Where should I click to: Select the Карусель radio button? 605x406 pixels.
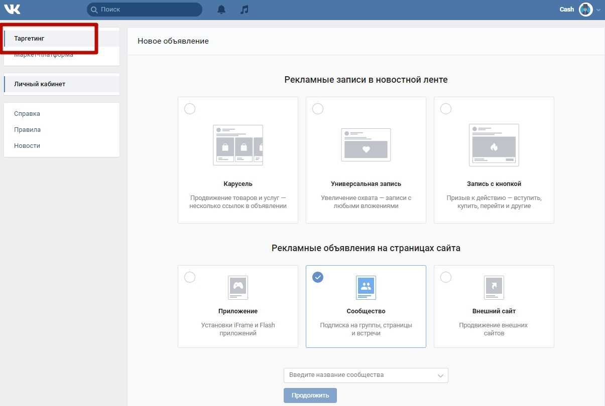point(190,109)
